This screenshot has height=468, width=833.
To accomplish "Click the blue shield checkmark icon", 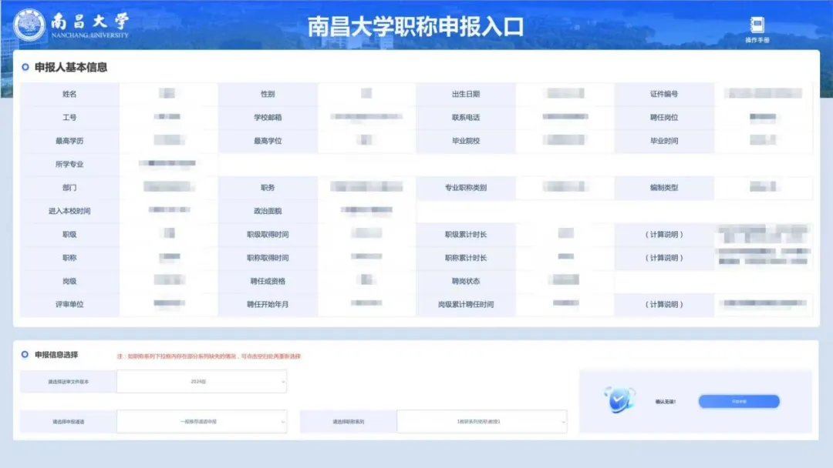I will (x=619, y=399).
